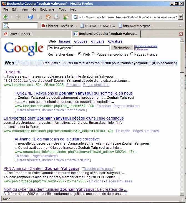The width and height of the screenshot is (186, 203).
Task: Switch to Google Annuaire
Action: tap(97, 41)
